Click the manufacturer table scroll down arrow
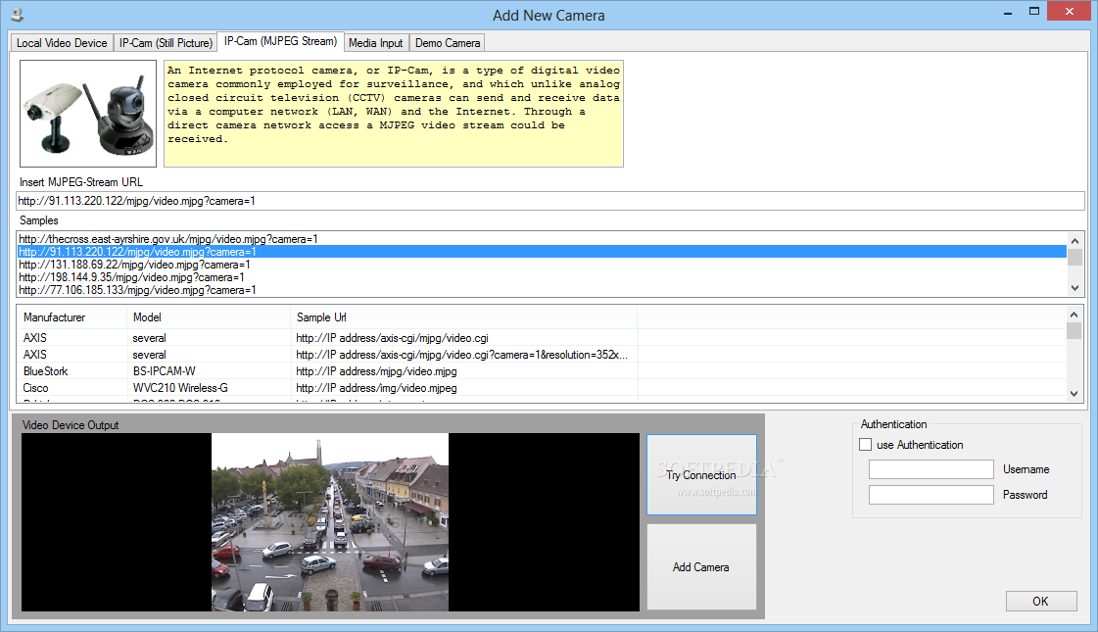The height and width of the screenshot is (632, 1098). (1074, 394)
